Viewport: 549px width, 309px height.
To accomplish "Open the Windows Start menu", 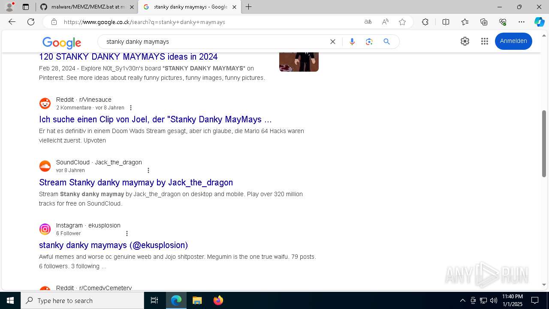I will [10, 300].
